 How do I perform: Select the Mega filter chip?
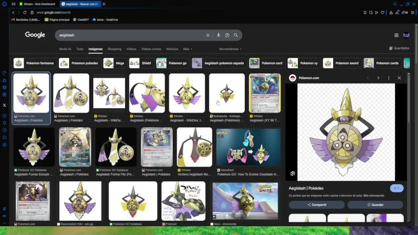(114, 63)
